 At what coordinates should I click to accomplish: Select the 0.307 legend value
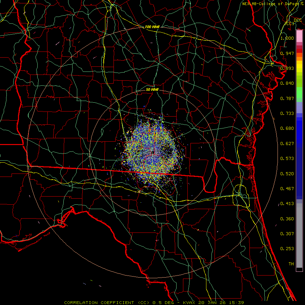click(x=287, y=234)
